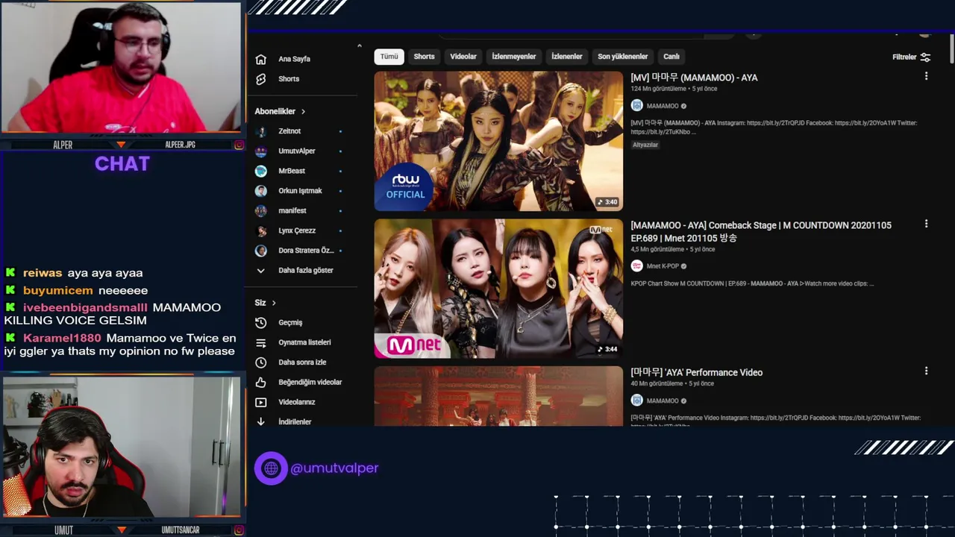Click MAMAMOO avatar under Performance Video
Viewport: 955px width, 537px height.
(636, 401)
